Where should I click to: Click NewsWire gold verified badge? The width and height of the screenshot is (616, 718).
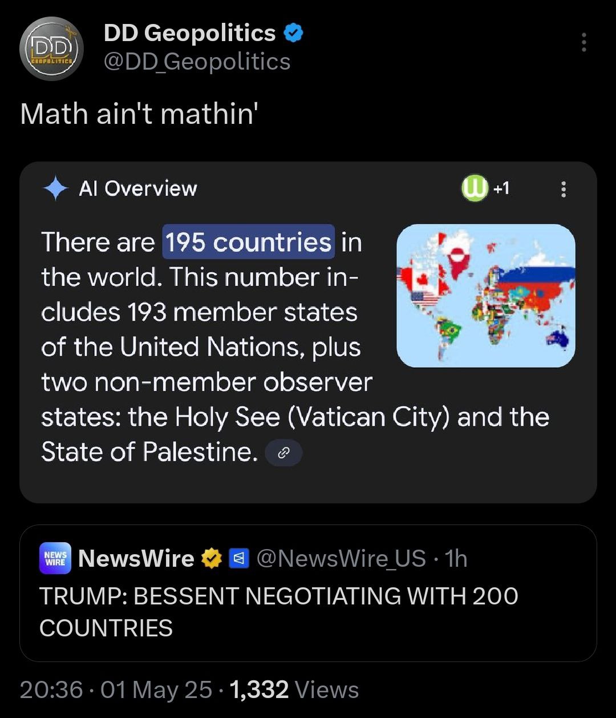[212, 558]
